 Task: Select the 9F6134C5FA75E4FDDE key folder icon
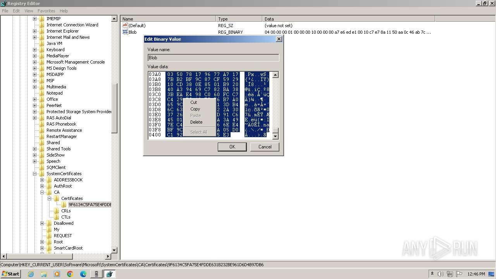pyautogui.click(x=64, y=205)
